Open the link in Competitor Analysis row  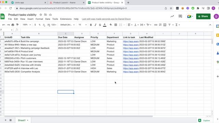tap(131, 72)
